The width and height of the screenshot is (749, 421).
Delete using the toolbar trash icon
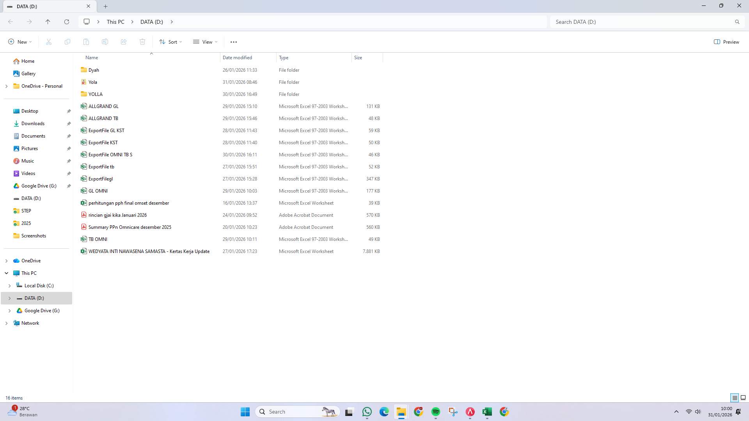pos(142,42)
